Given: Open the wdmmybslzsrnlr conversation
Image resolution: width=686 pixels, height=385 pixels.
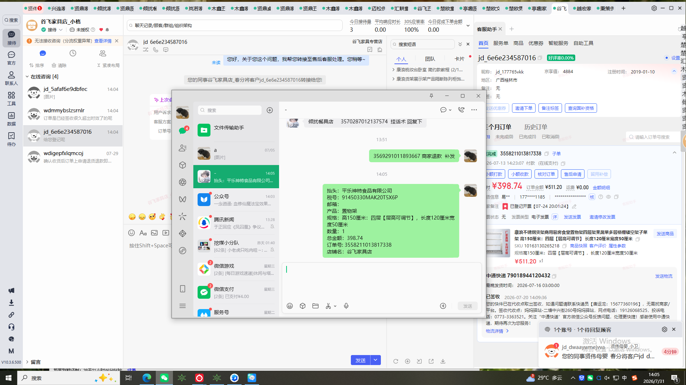Looking at the screenshot, I should pyautogui.click(x=73, y=114).
